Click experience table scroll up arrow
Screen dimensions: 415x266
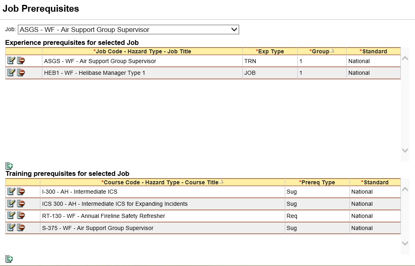[405, 59]
